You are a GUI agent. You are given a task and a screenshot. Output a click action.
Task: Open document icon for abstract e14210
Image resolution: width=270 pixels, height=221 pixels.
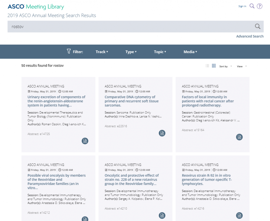162,215
